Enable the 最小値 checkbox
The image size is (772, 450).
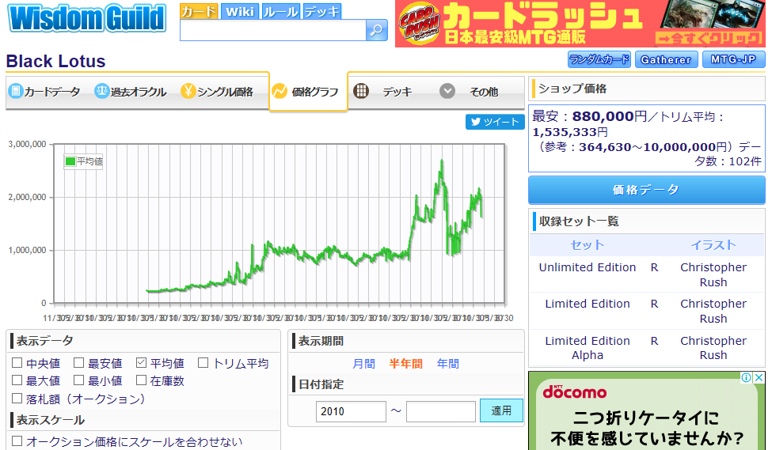click(x=78, y=380)
